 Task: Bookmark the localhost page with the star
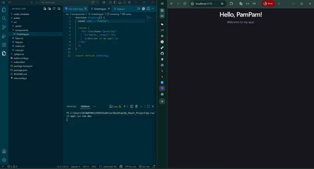pos(222,4)
